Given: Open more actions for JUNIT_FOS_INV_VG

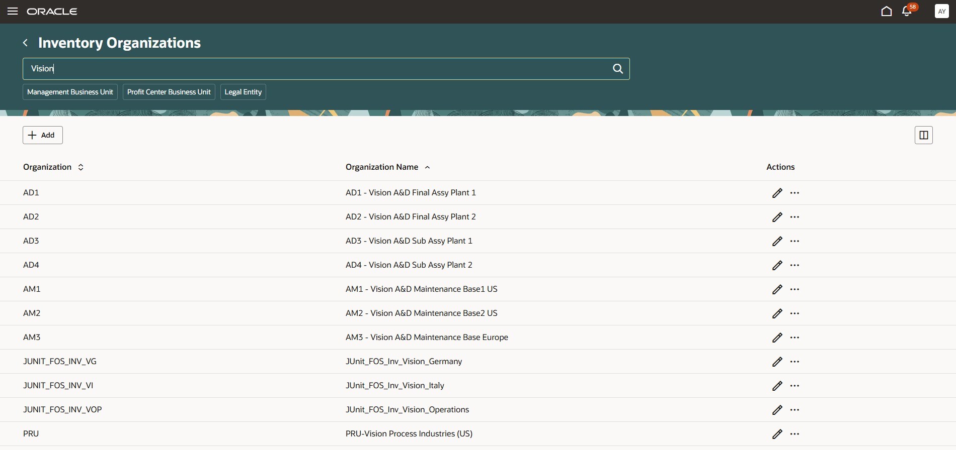Looking at the screenshot, I should pos(795,362).
